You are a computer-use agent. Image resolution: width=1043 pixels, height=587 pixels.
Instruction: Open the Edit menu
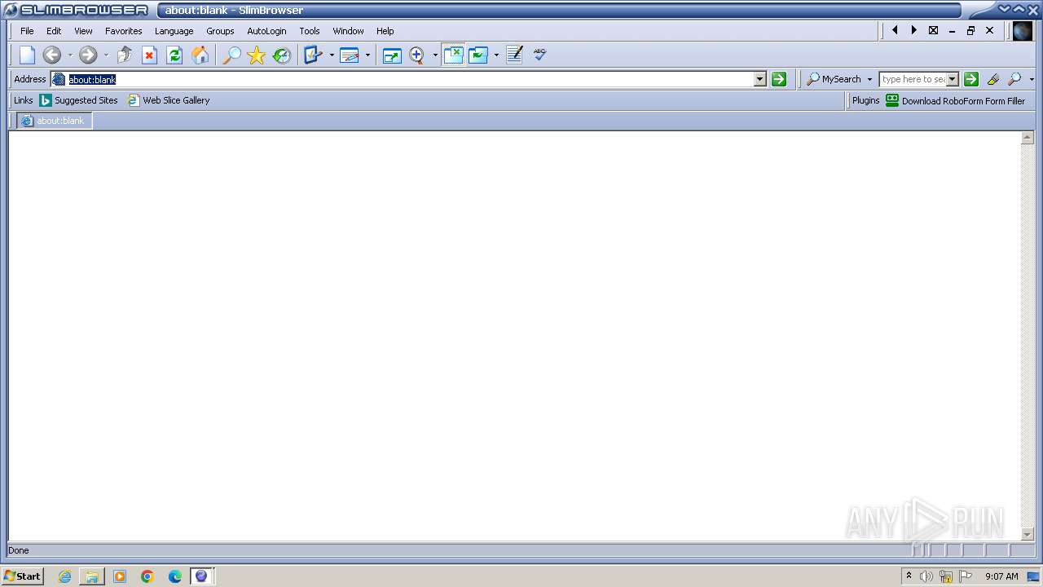(x=54, y=31)
